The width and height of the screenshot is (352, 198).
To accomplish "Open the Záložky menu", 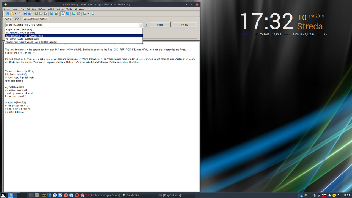I will 69,9.
